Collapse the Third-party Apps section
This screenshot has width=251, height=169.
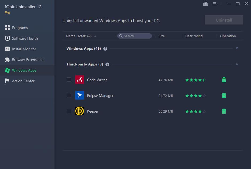point(237,64)
